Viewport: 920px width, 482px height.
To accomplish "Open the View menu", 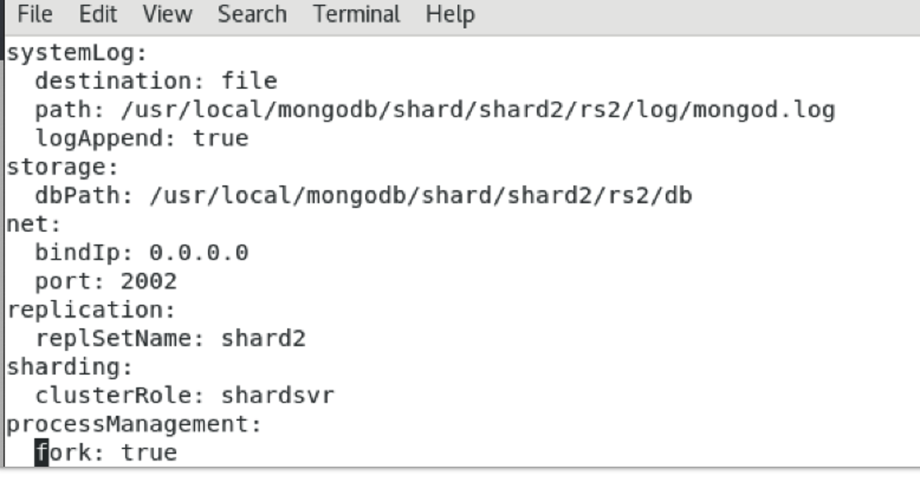I will [167, 14].
